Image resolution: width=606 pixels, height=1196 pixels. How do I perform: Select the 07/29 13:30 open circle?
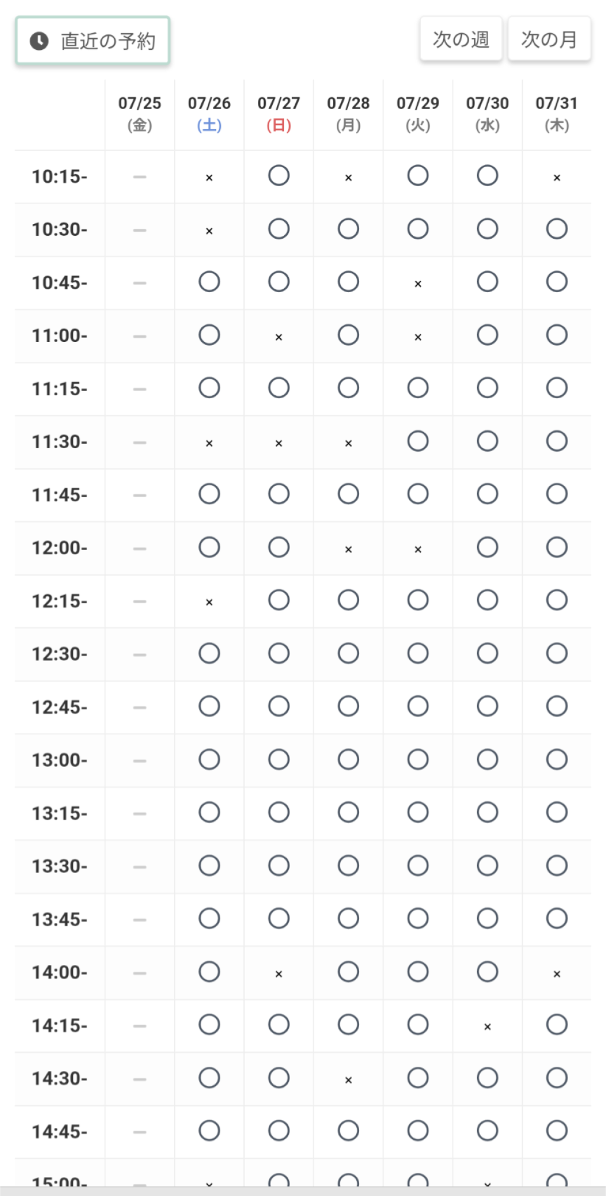click(x=418, y=865)
